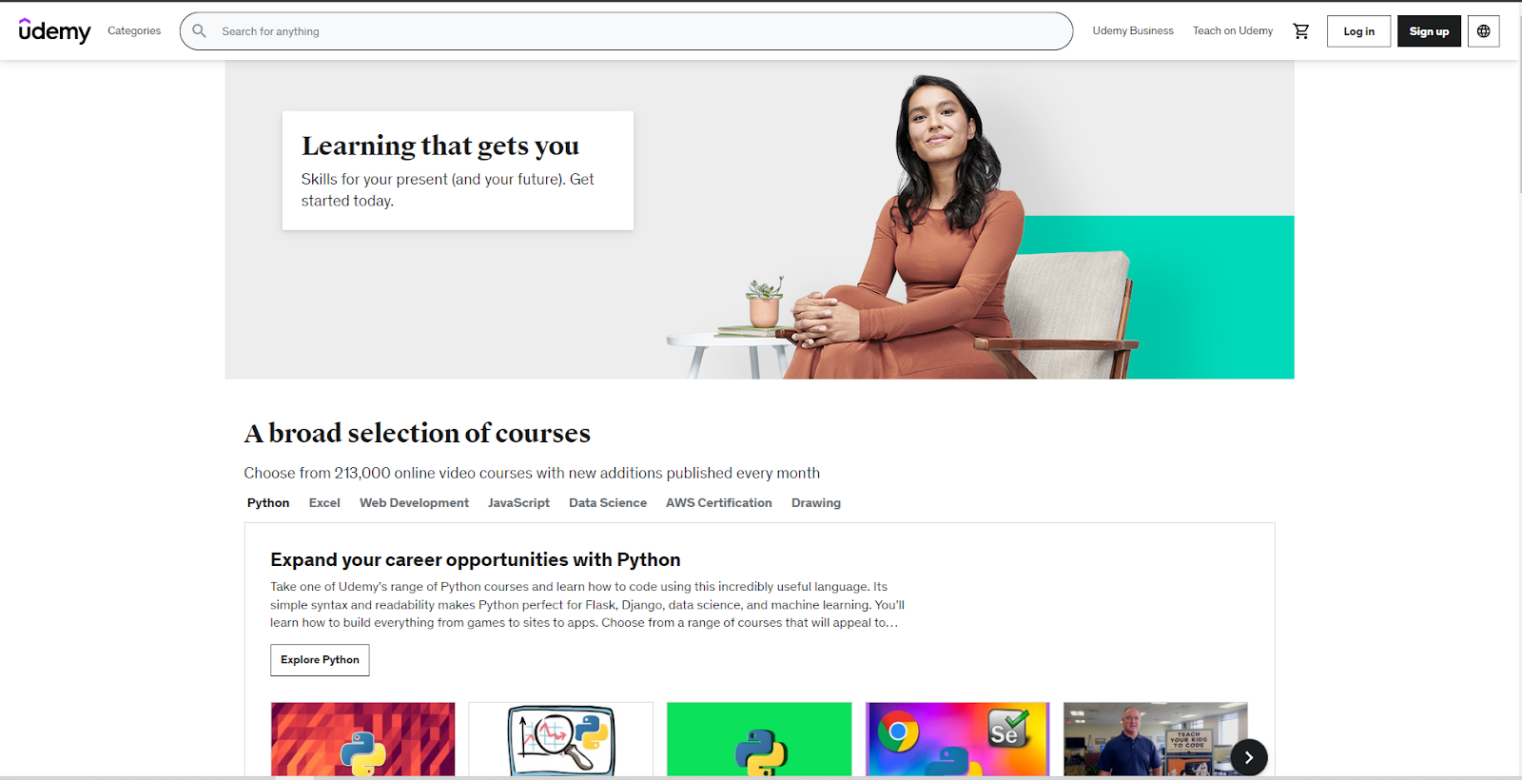1522x780 pixels.
Task: Switch to the Drawing tab
Action: point(816,503)
